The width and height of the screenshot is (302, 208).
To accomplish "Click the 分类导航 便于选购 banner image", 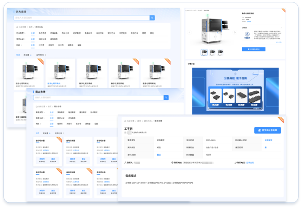I will tap(235, 91).
